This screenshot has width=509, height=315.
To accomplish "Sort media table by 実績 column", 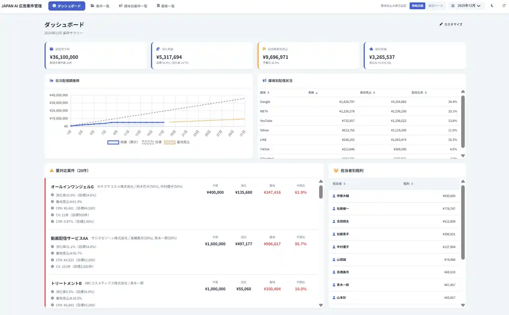I will point(313,93).
